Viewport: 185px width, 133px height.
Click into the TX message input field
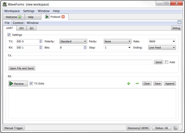(80, 62)
